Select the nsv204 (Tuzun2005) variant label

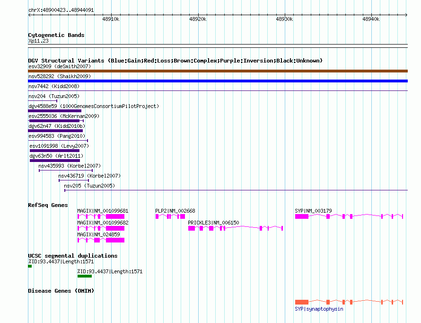54,96
